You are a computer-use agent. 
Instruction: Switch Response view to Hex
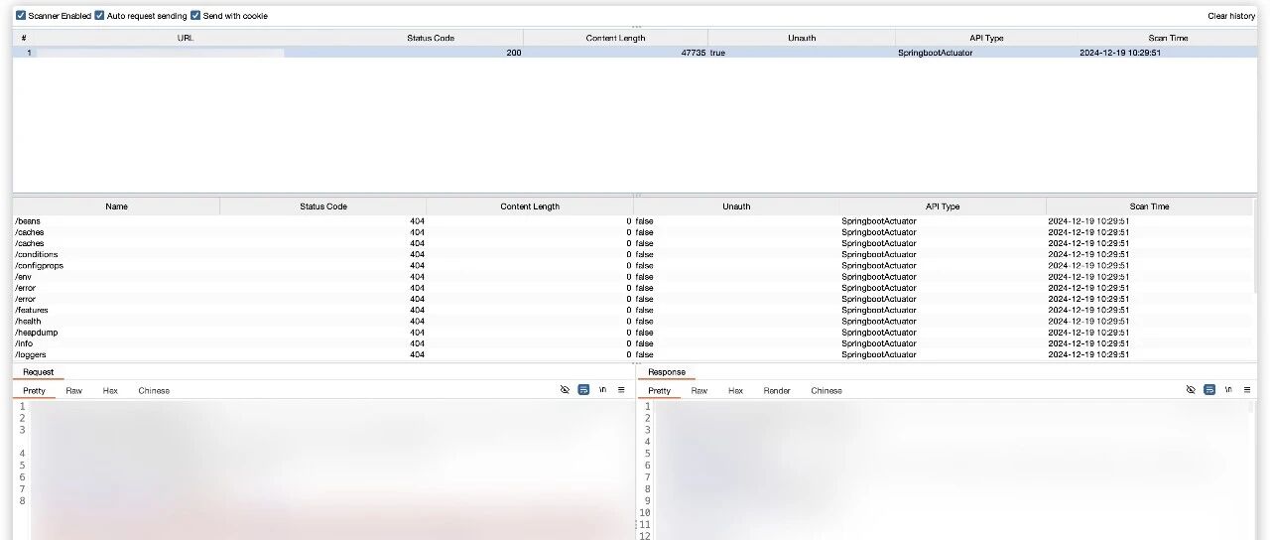pyautogui.click(x=735, y=390)
